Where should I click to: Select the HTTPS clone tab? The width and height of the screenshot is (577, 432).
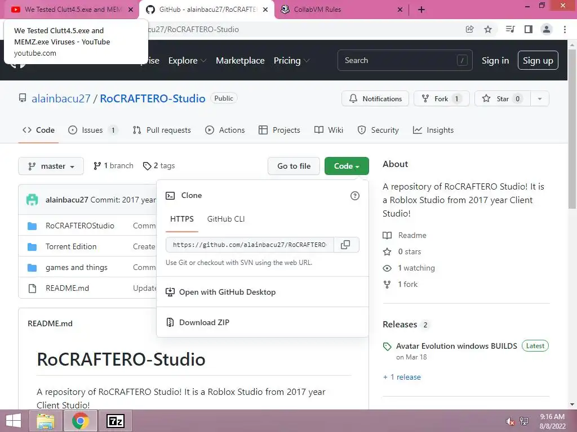(x=182, y=219)
